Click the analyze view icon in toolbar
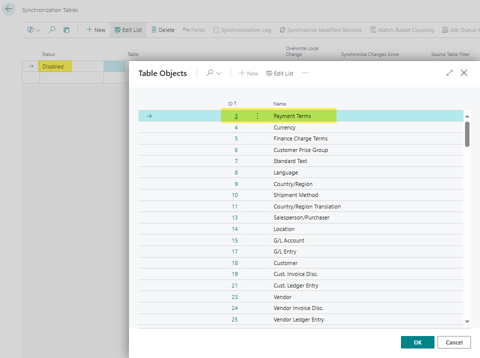480x358 pixels. (x=66, y=30)
